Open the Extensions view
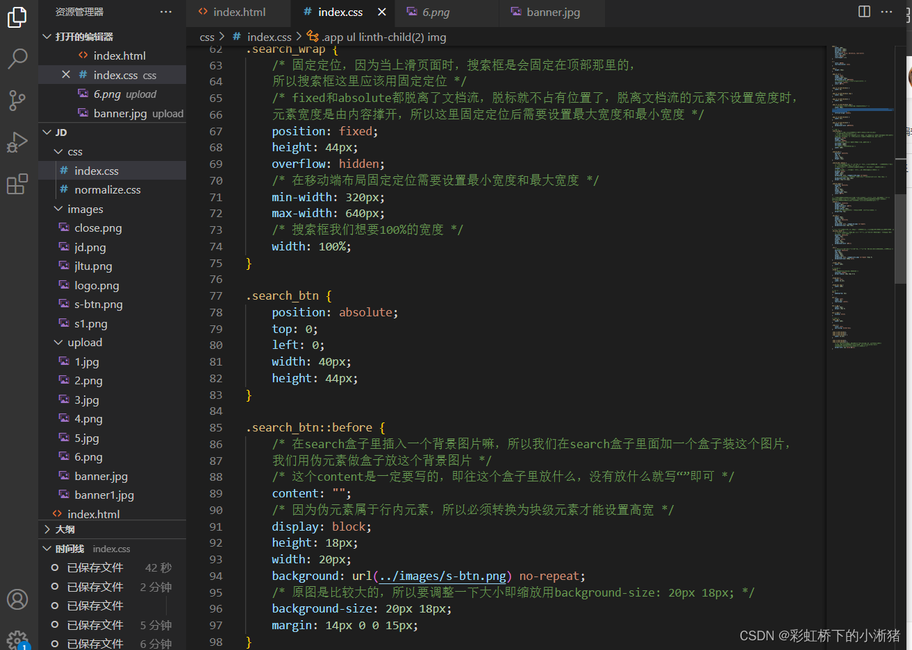Screen dimensions: 912x650 [17, 184]
